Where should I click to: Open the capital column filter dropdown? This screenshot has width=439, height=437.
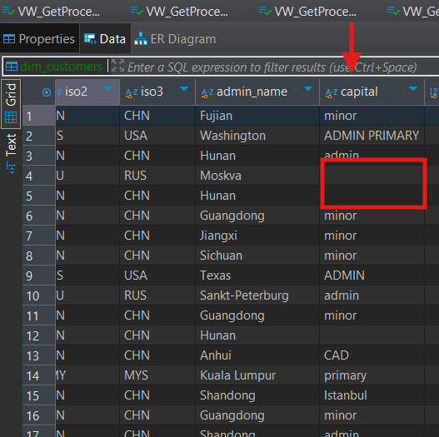[413, 89]
